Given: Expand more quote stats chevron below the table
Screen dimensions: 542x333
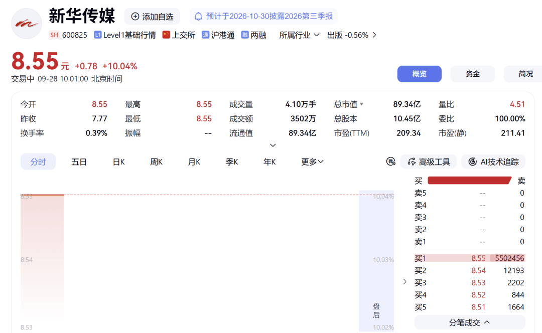Looking at the screenshot, I should point(273,145).
